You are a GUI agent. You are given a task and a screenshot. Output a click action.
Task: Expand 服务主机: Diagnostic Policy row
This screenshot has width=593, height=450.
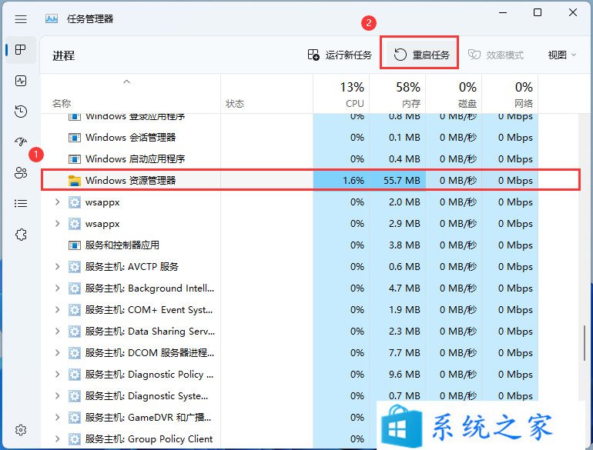[x=57, y=375]
